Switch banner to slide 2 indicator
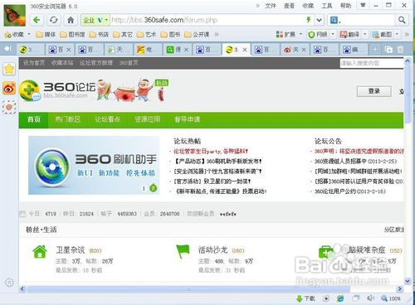The height and width of the screenshot is (305, 415). [153, 188]
